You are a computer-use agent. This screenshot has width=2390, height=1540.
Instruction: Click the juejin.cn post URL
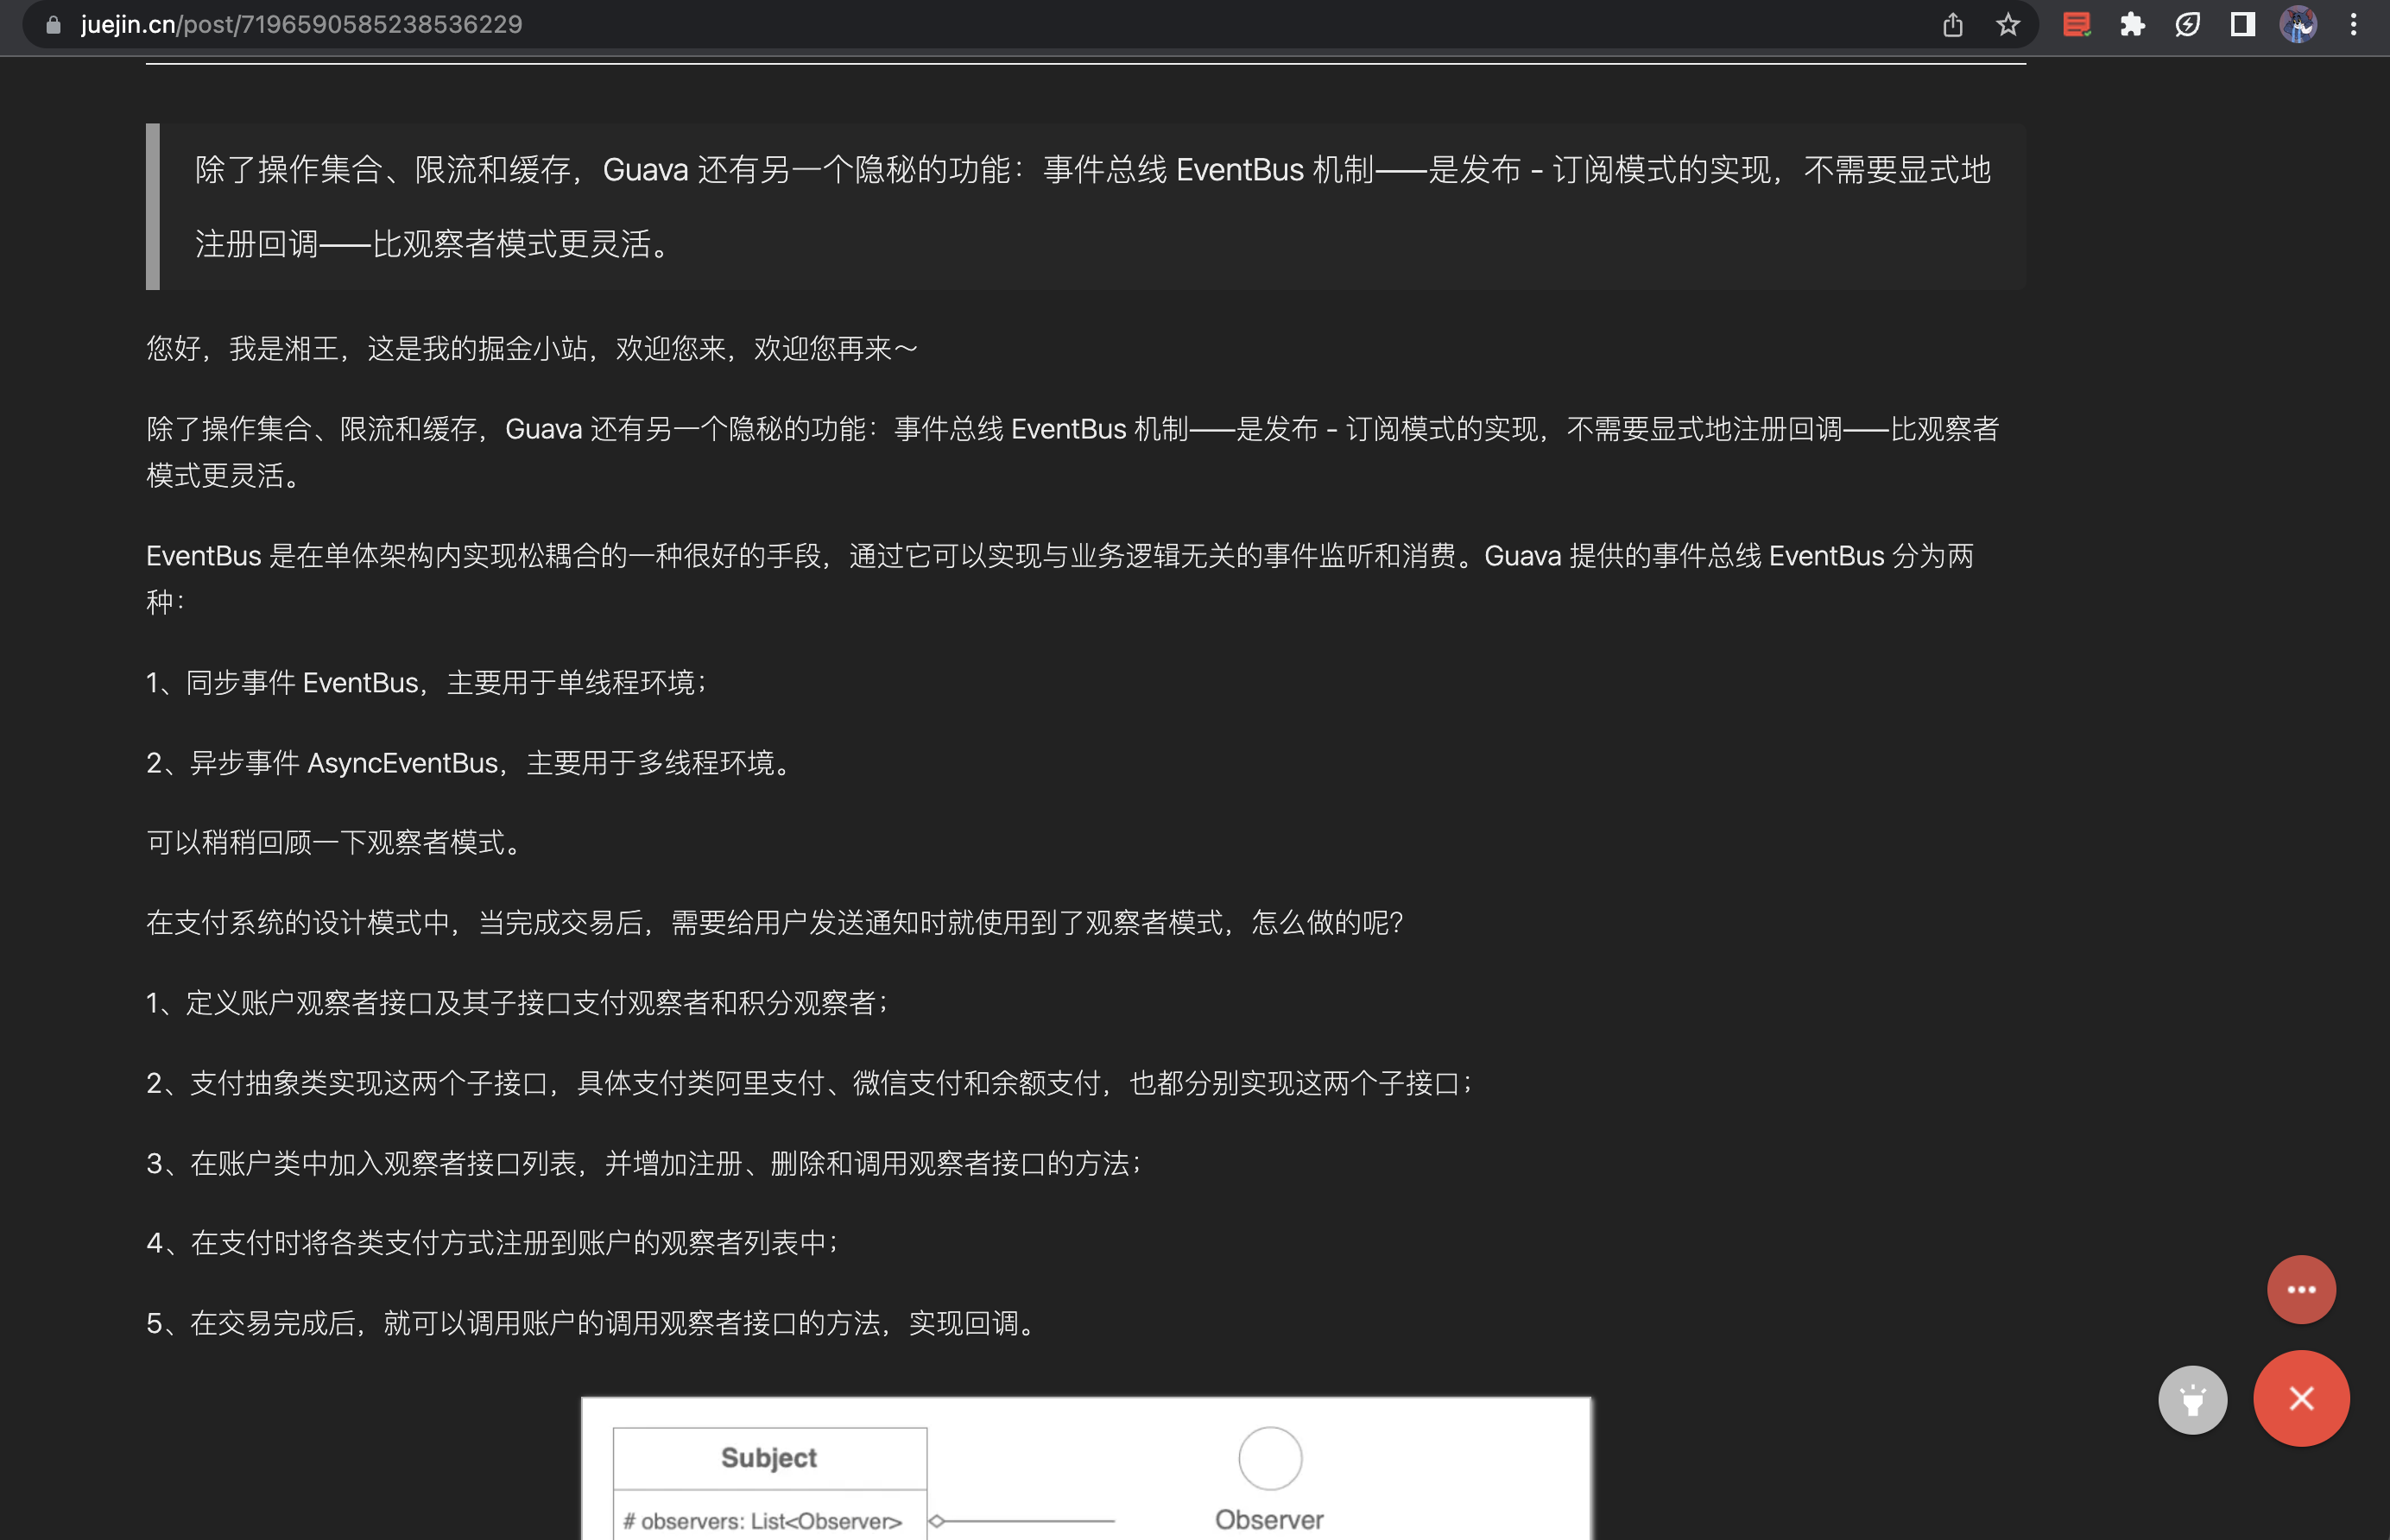click(300, 24)
